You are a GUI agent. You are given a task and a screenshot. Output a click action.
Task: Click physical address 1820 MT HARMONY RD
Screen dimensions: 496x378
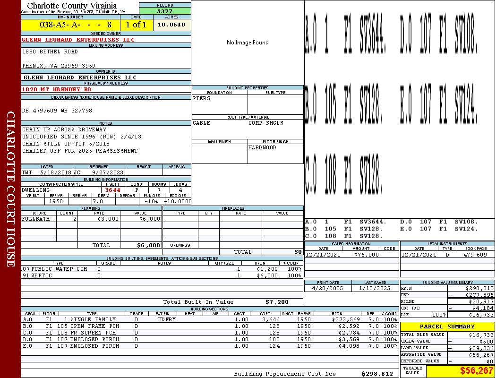pyautogui.click(x=57, y=89)
